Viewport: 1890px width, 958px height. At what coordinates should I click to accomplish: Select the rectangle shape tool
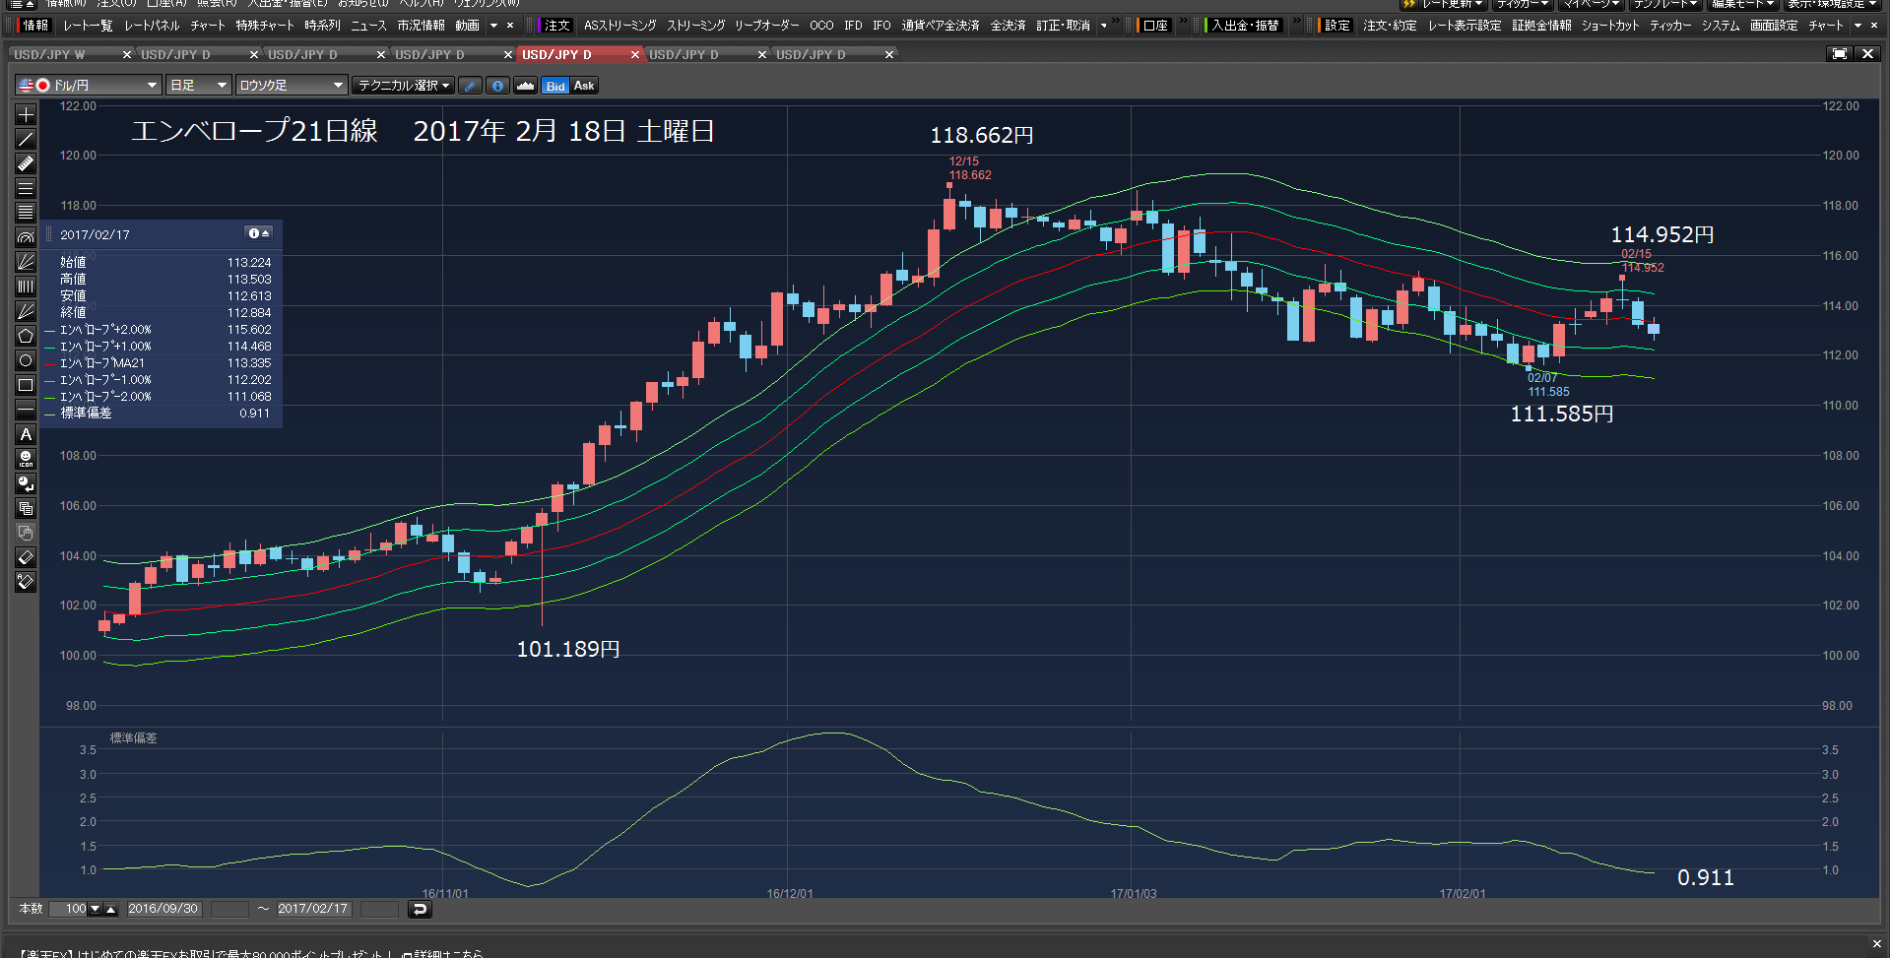[x=26, y=385]
